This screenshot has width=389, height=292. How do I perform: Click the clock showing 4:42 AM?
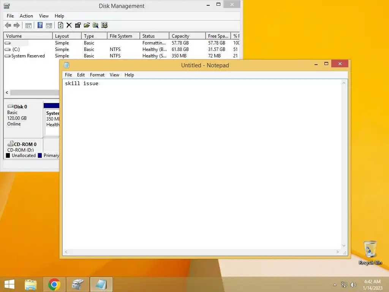coord(372,282)
